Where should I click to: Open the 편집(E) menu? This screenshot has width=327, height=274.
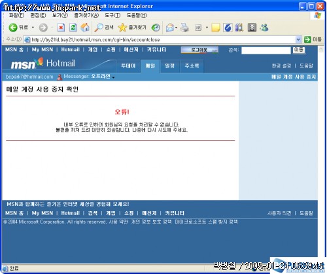pyautogui.click(x=38, y=15)
